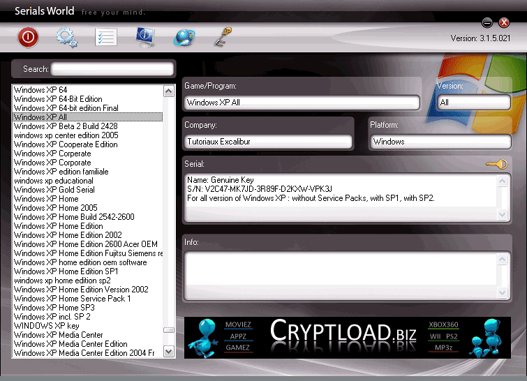The height and width of the screenshot is (381, 527).
Task: Select 'Windows XP Media Center Edition'
Action: pyautogui.click(x=88, y=344)
